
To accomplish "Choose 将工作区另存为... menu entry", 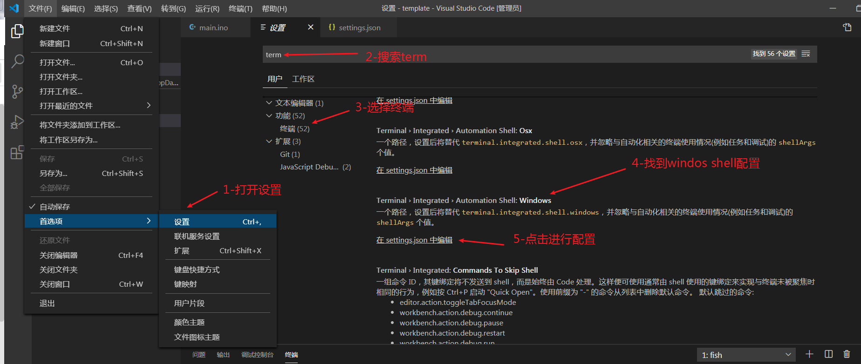I will (91, 140).
